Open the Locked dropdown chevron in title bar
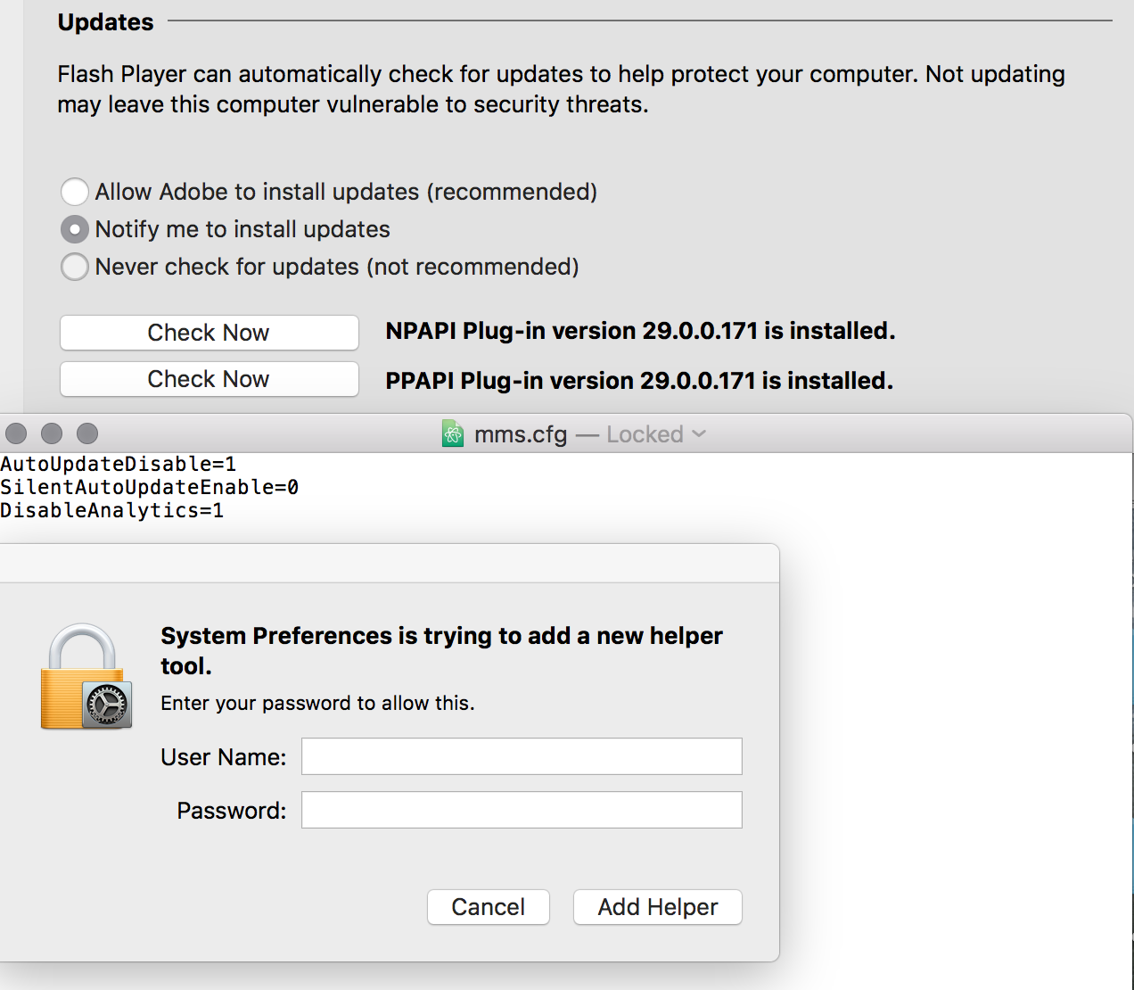Image resolution: width=1134 pixels, height=990 pixels. 699,433
